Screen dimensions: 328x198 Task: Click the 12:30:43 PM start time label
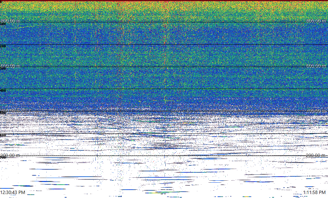pyautogui.click(x=13, y=192)
